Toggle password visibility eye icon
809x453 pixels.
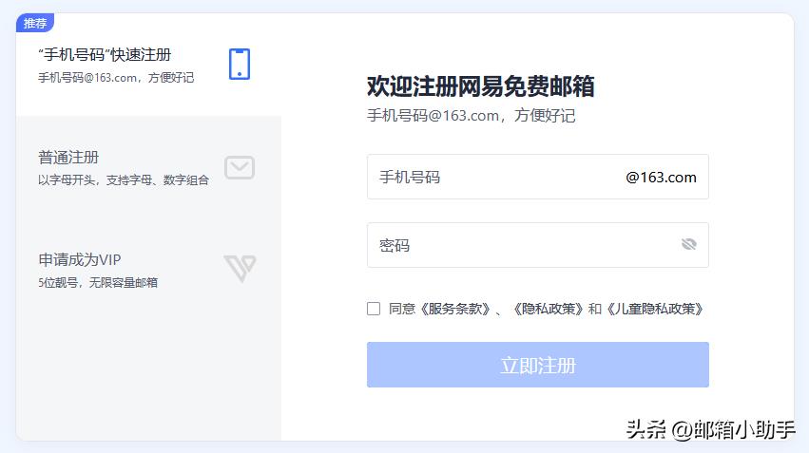point(689,244)
